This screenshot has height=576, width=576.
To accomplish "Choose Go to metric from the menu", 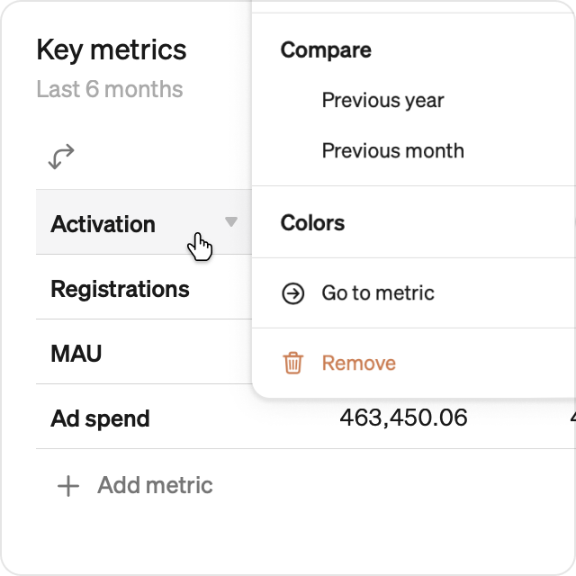I will tap(414, 293).
